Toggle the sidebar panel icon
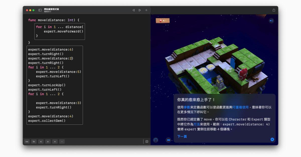The height and width of the screenshot is (157, 301). 40,10
